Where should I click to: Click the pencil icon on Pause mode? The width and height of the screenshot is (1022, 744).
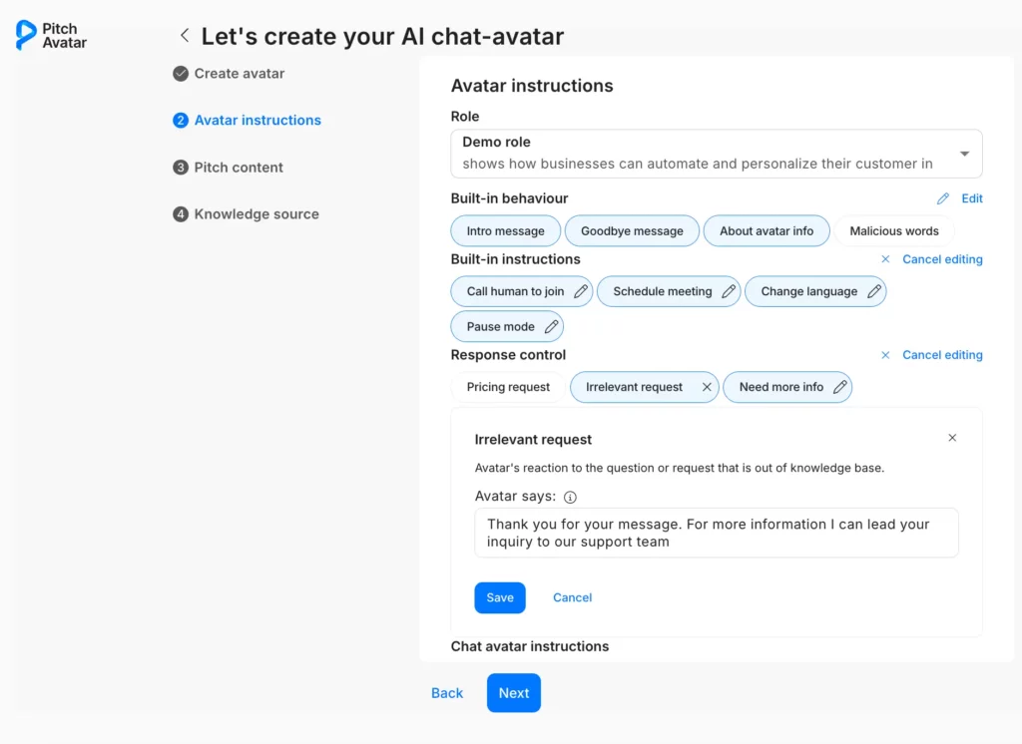point(551,326)
